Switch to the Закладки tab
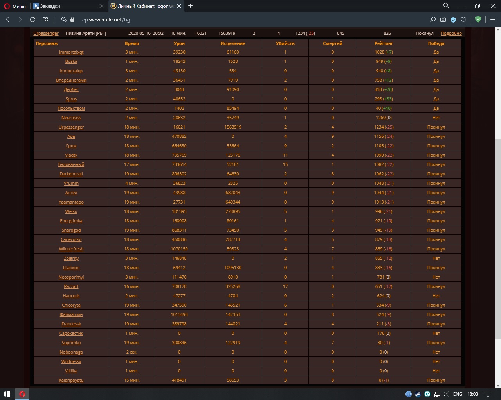The image size is (501, 400). tap(65, 6)
